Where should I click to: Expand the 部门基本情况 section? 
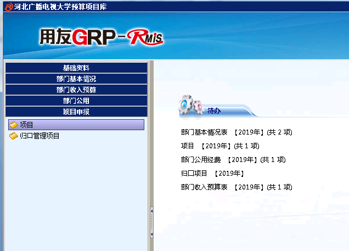point(76,79)
